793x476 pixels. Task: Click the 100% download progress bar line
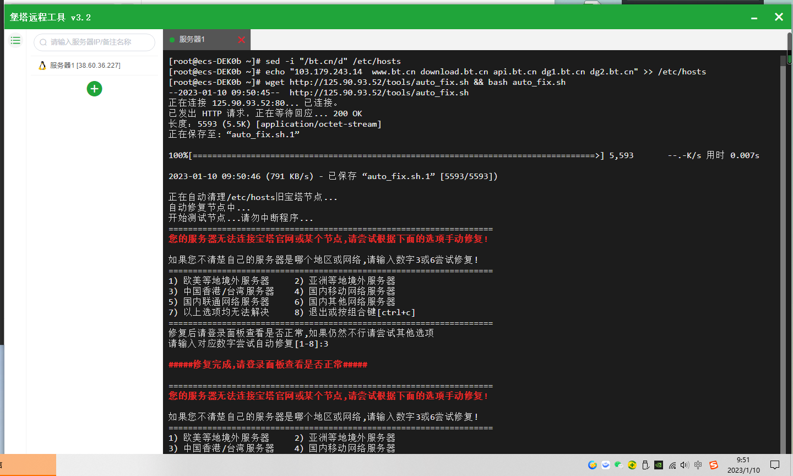(464, 155)
